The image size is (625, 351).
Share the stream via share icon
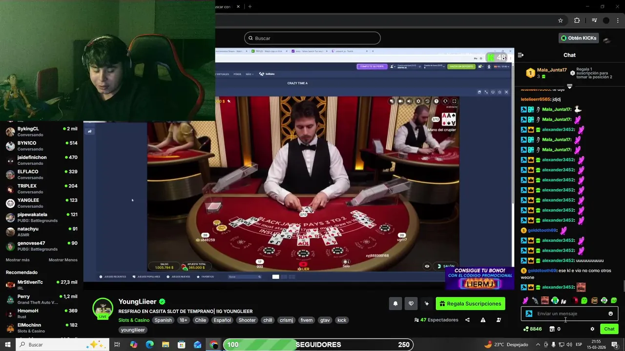pos(467,320)
